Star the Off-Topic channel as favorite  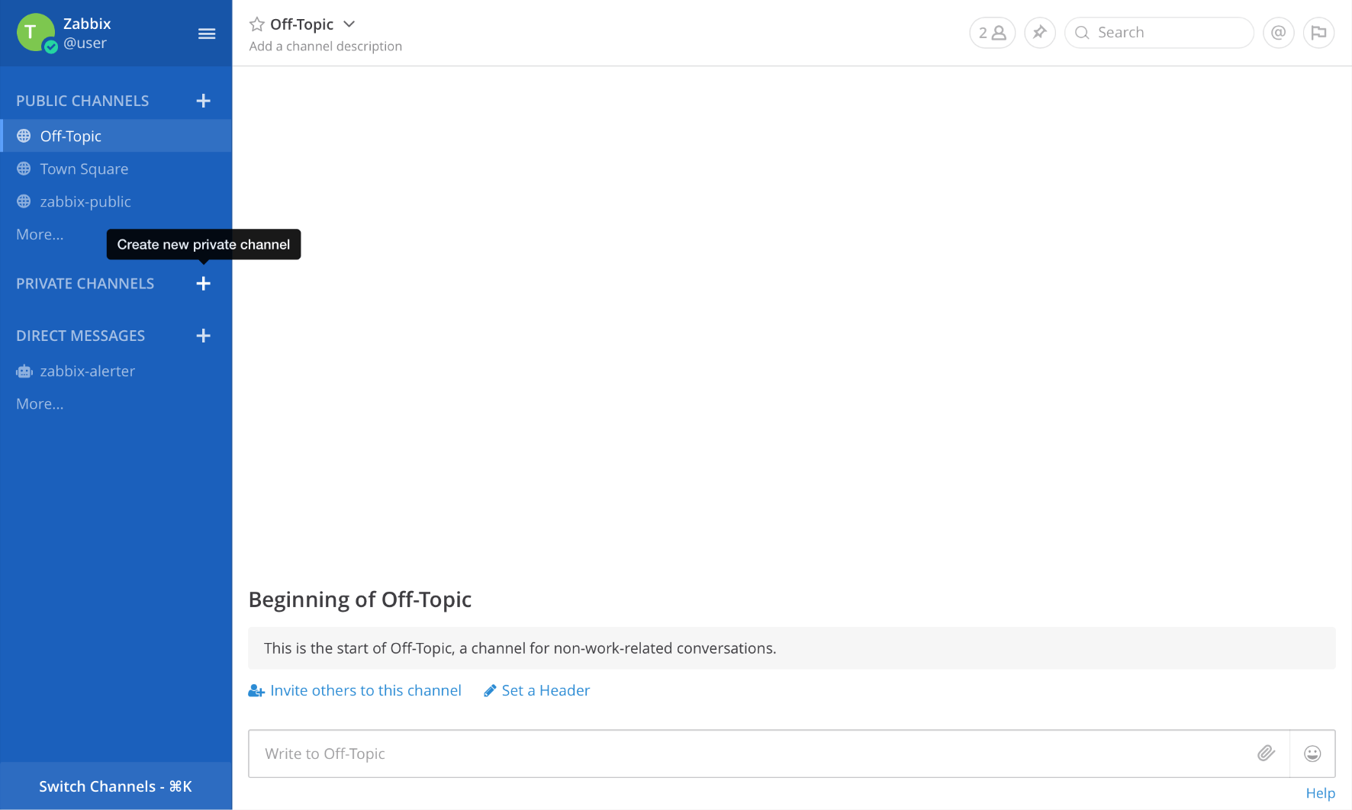point(257,24)
